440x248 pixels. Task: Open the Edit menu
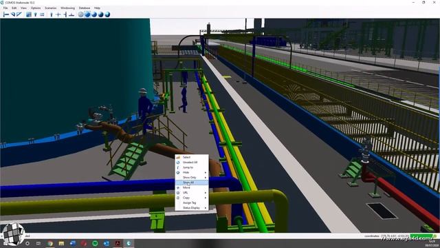point(14,8)
